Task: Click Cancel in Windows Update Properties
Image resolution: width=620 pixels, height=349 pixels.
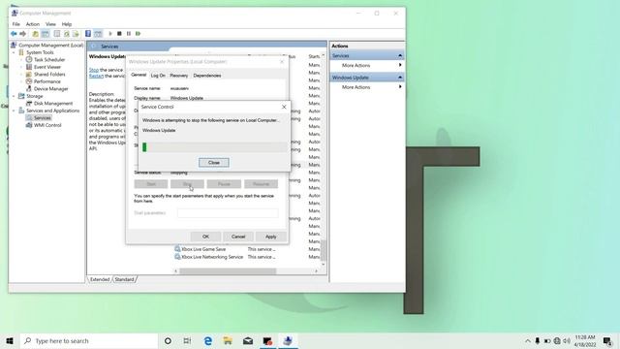Action: (238, 237)
